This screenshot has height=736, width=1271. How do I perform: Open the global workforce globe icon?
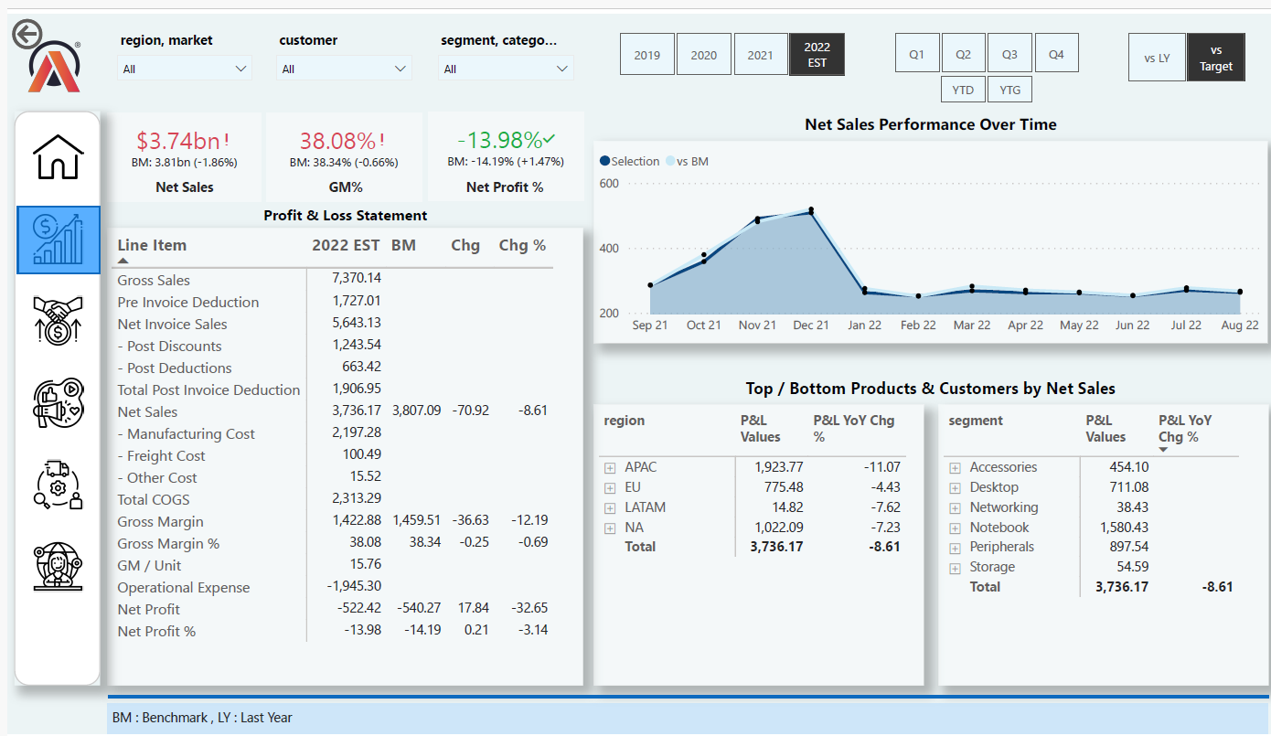point(58,567)
